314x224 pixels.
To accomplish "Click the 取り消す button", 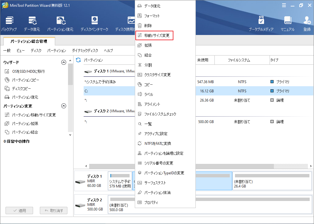I will point(54,210).
